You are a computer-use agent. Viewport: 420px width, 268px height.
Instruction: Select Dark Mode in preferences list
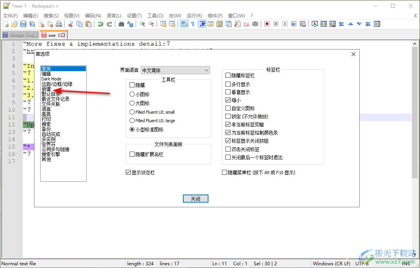[51, 79]
